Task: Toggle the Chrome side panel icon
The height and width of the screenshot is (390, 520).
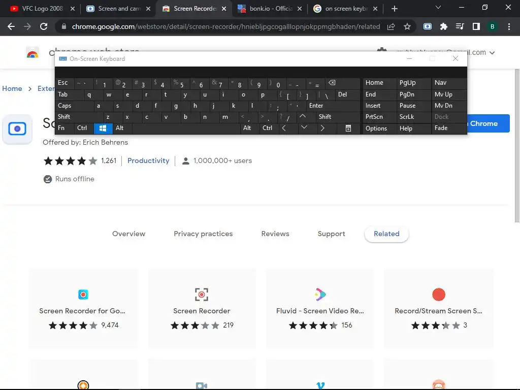Action: point(476,26)
